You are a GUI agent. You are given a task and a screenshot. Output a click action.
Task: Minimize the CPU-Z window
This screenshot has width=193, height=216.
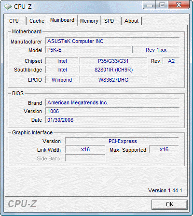click(150, 5)
